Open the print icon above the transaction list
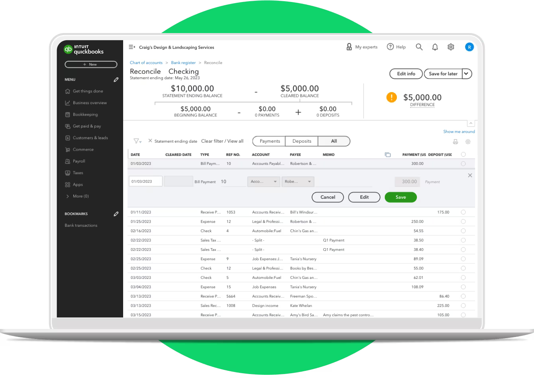This screenshot has height=378, width=534. click(455, 141)
